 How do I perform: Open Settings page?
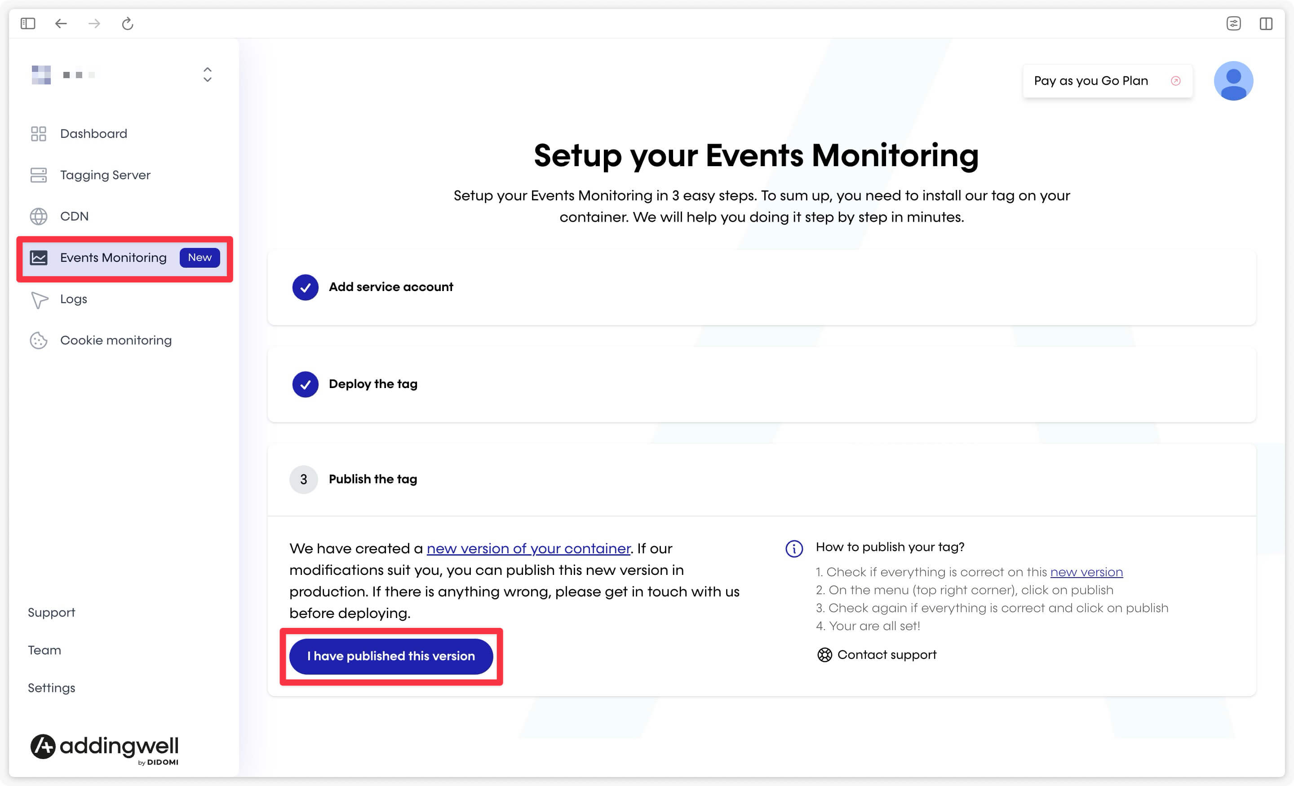point(52,688)
